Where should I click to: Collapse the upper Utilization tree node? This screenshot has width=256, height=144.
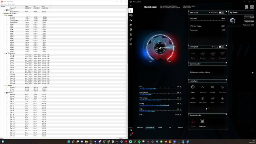coord(5,10)
